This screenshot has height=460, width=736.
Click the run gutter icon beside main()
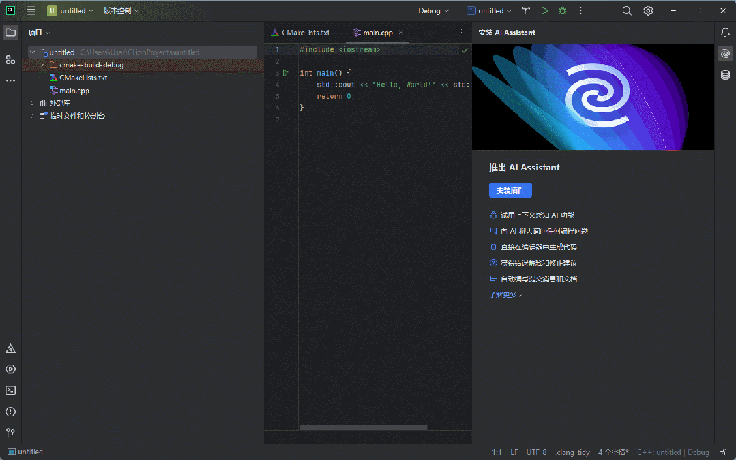286,73
